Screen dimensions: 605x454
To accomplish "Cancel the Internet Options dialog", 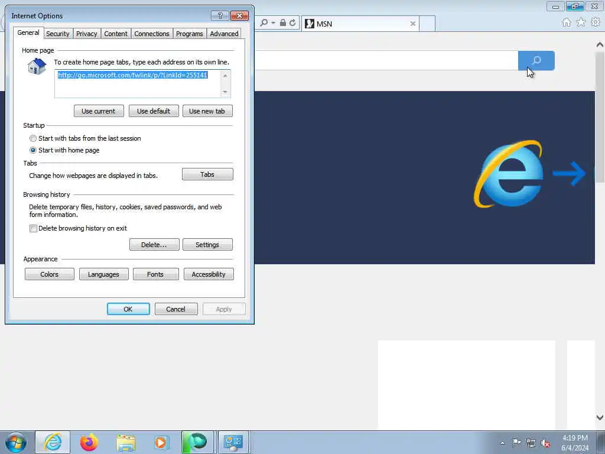I will pyautogui.click(x=176, y=309).
